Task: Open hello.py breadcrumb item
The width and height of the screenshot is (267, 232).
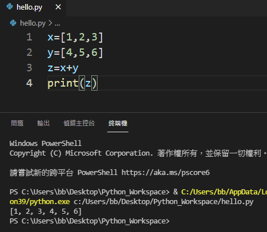Action: point(33,23)
